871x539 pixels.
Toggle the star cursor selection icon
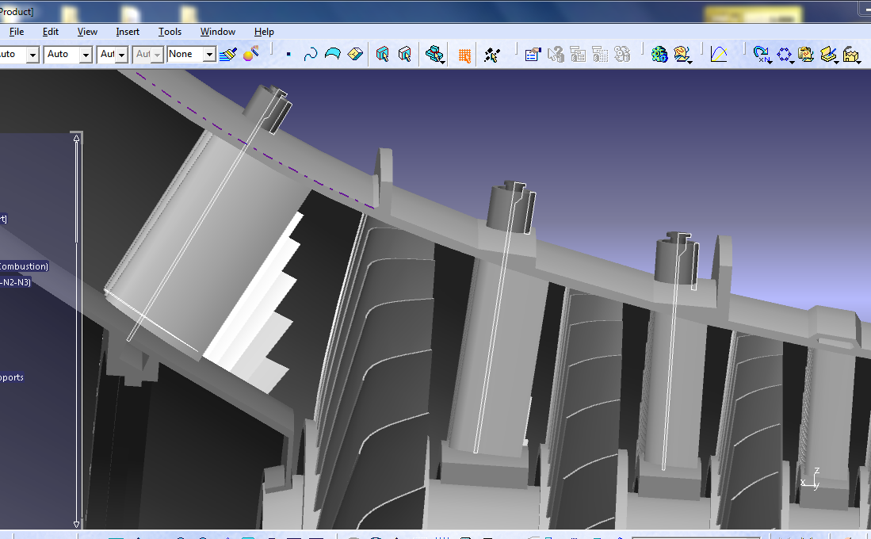pos(492,55)
